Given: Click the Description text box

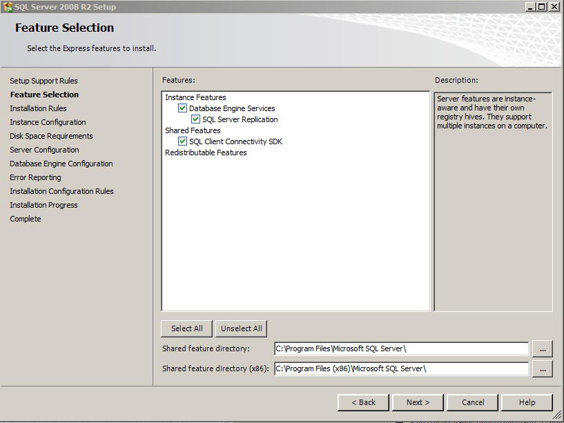Looking at the screenshot, I should pyautogui.click(x=493, y=201).
